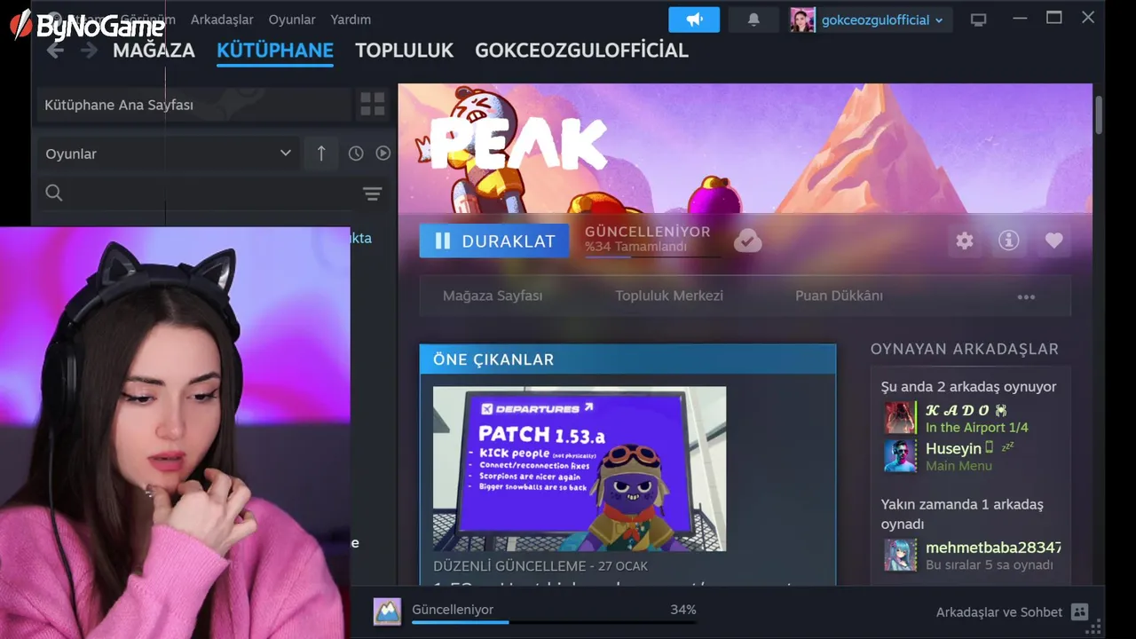This screenshot has width=1136, height=639.
Task: Open the GOKCEOZGULOFFİCİAL profile tab
Action: point(581,51)
